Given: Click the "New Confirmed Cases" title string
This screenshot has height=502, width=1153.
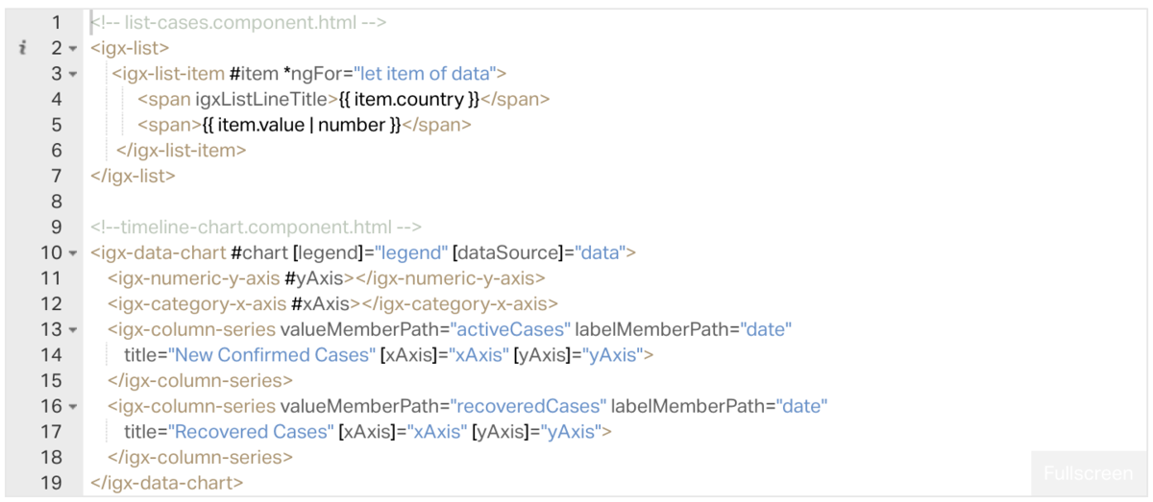Looking at the screenshot, I should (272, 355).
